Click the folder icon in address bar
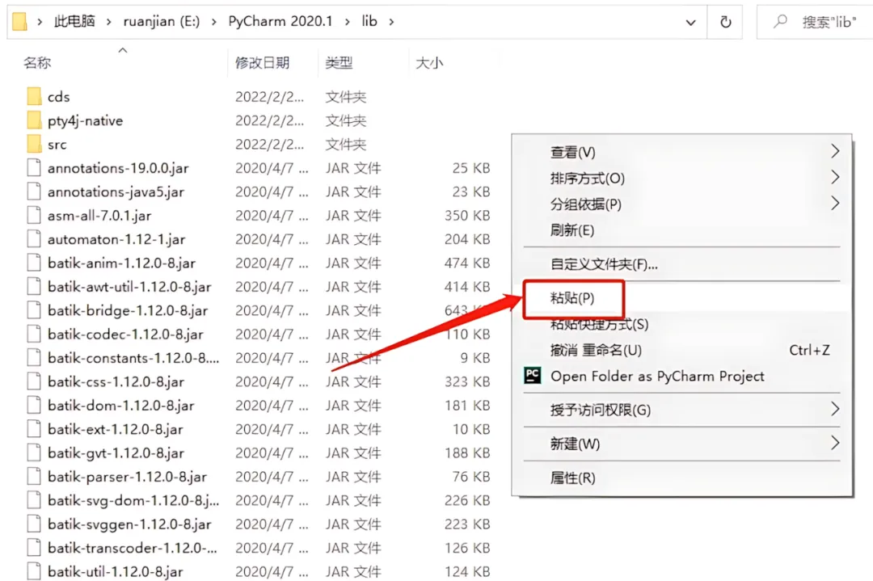 click(19, 22)
